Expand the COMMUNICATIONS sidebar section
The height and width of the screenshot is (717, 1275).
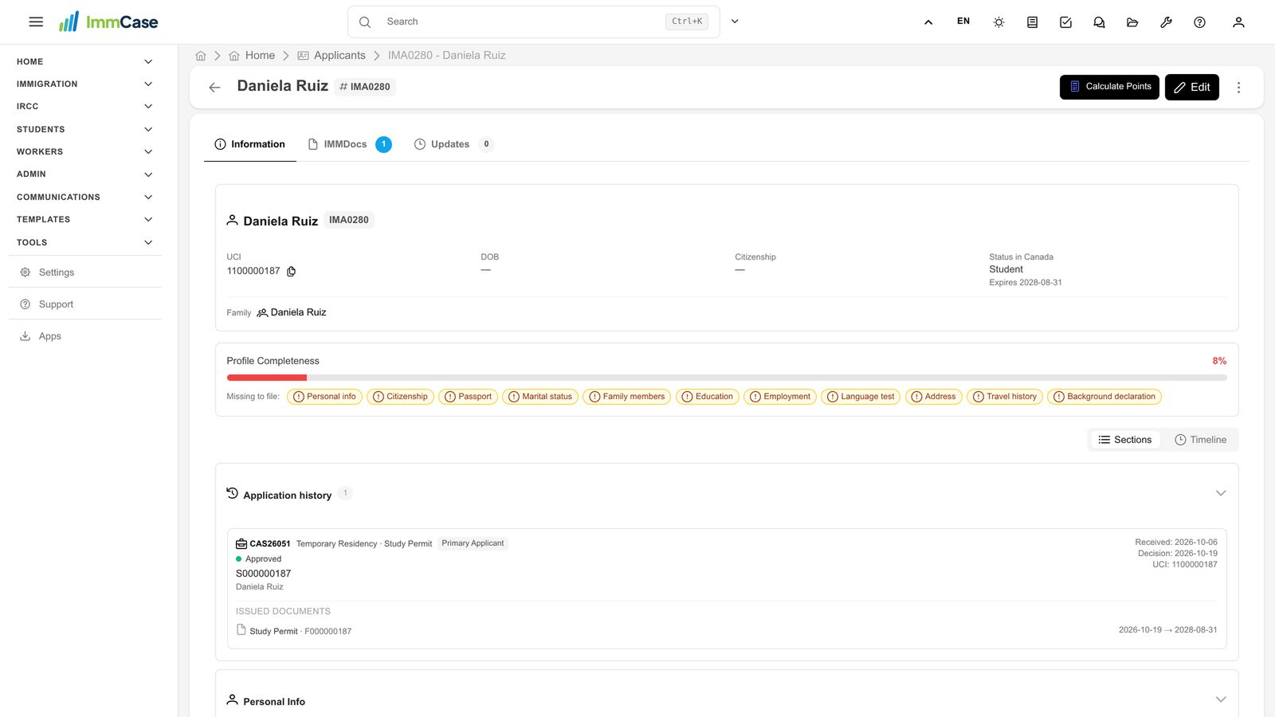pyautogui.click(x=85, y=197)
